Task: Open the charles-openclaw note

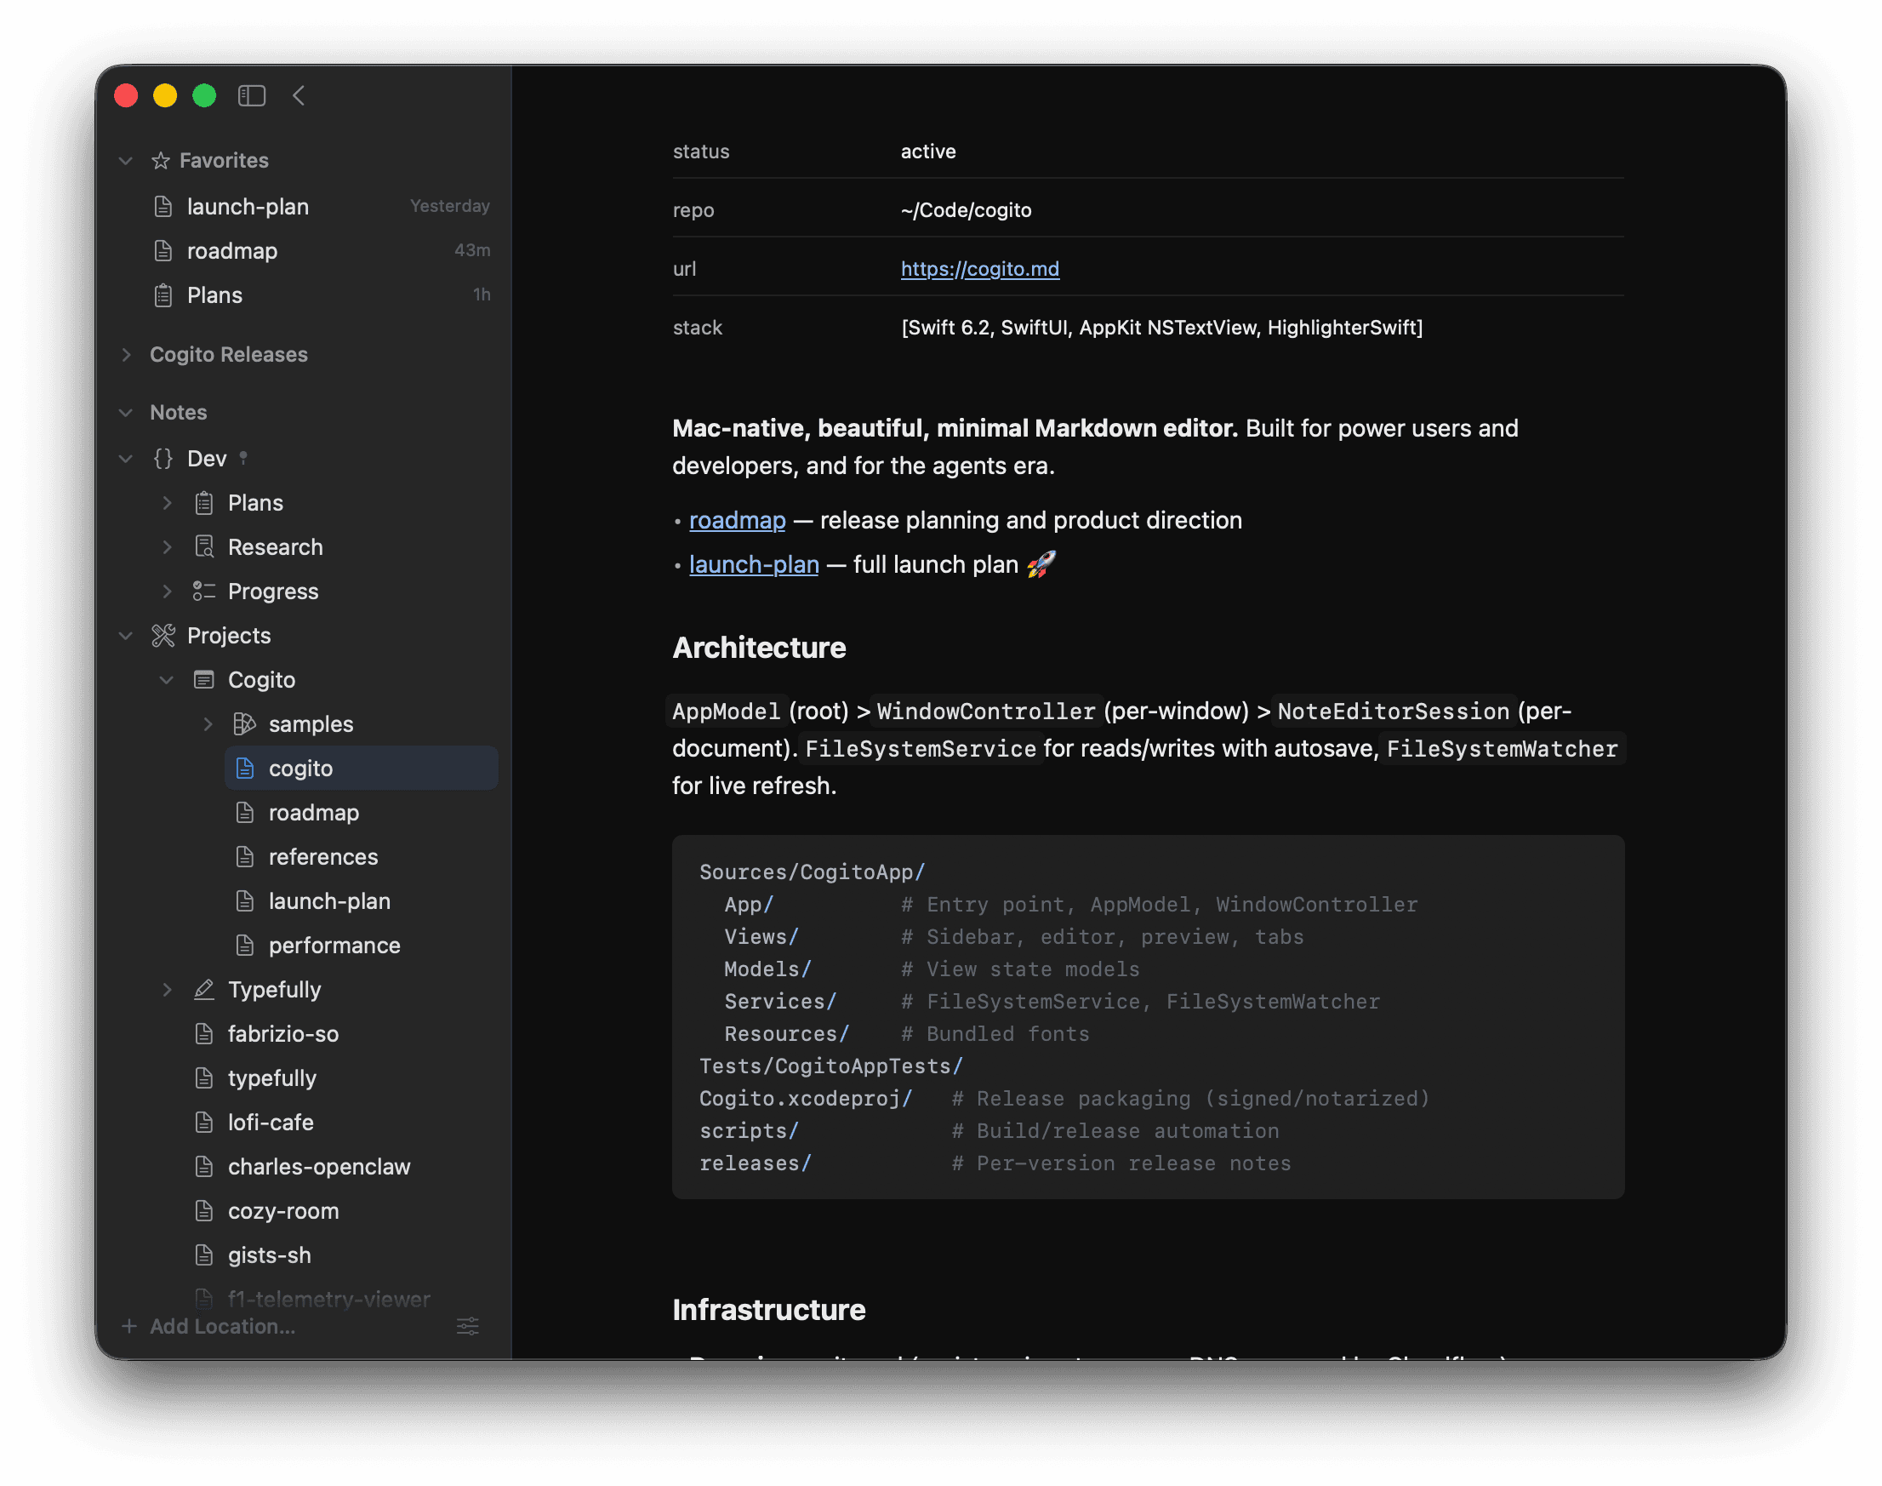Action: pyautogui.click(x=341, y=1167)
